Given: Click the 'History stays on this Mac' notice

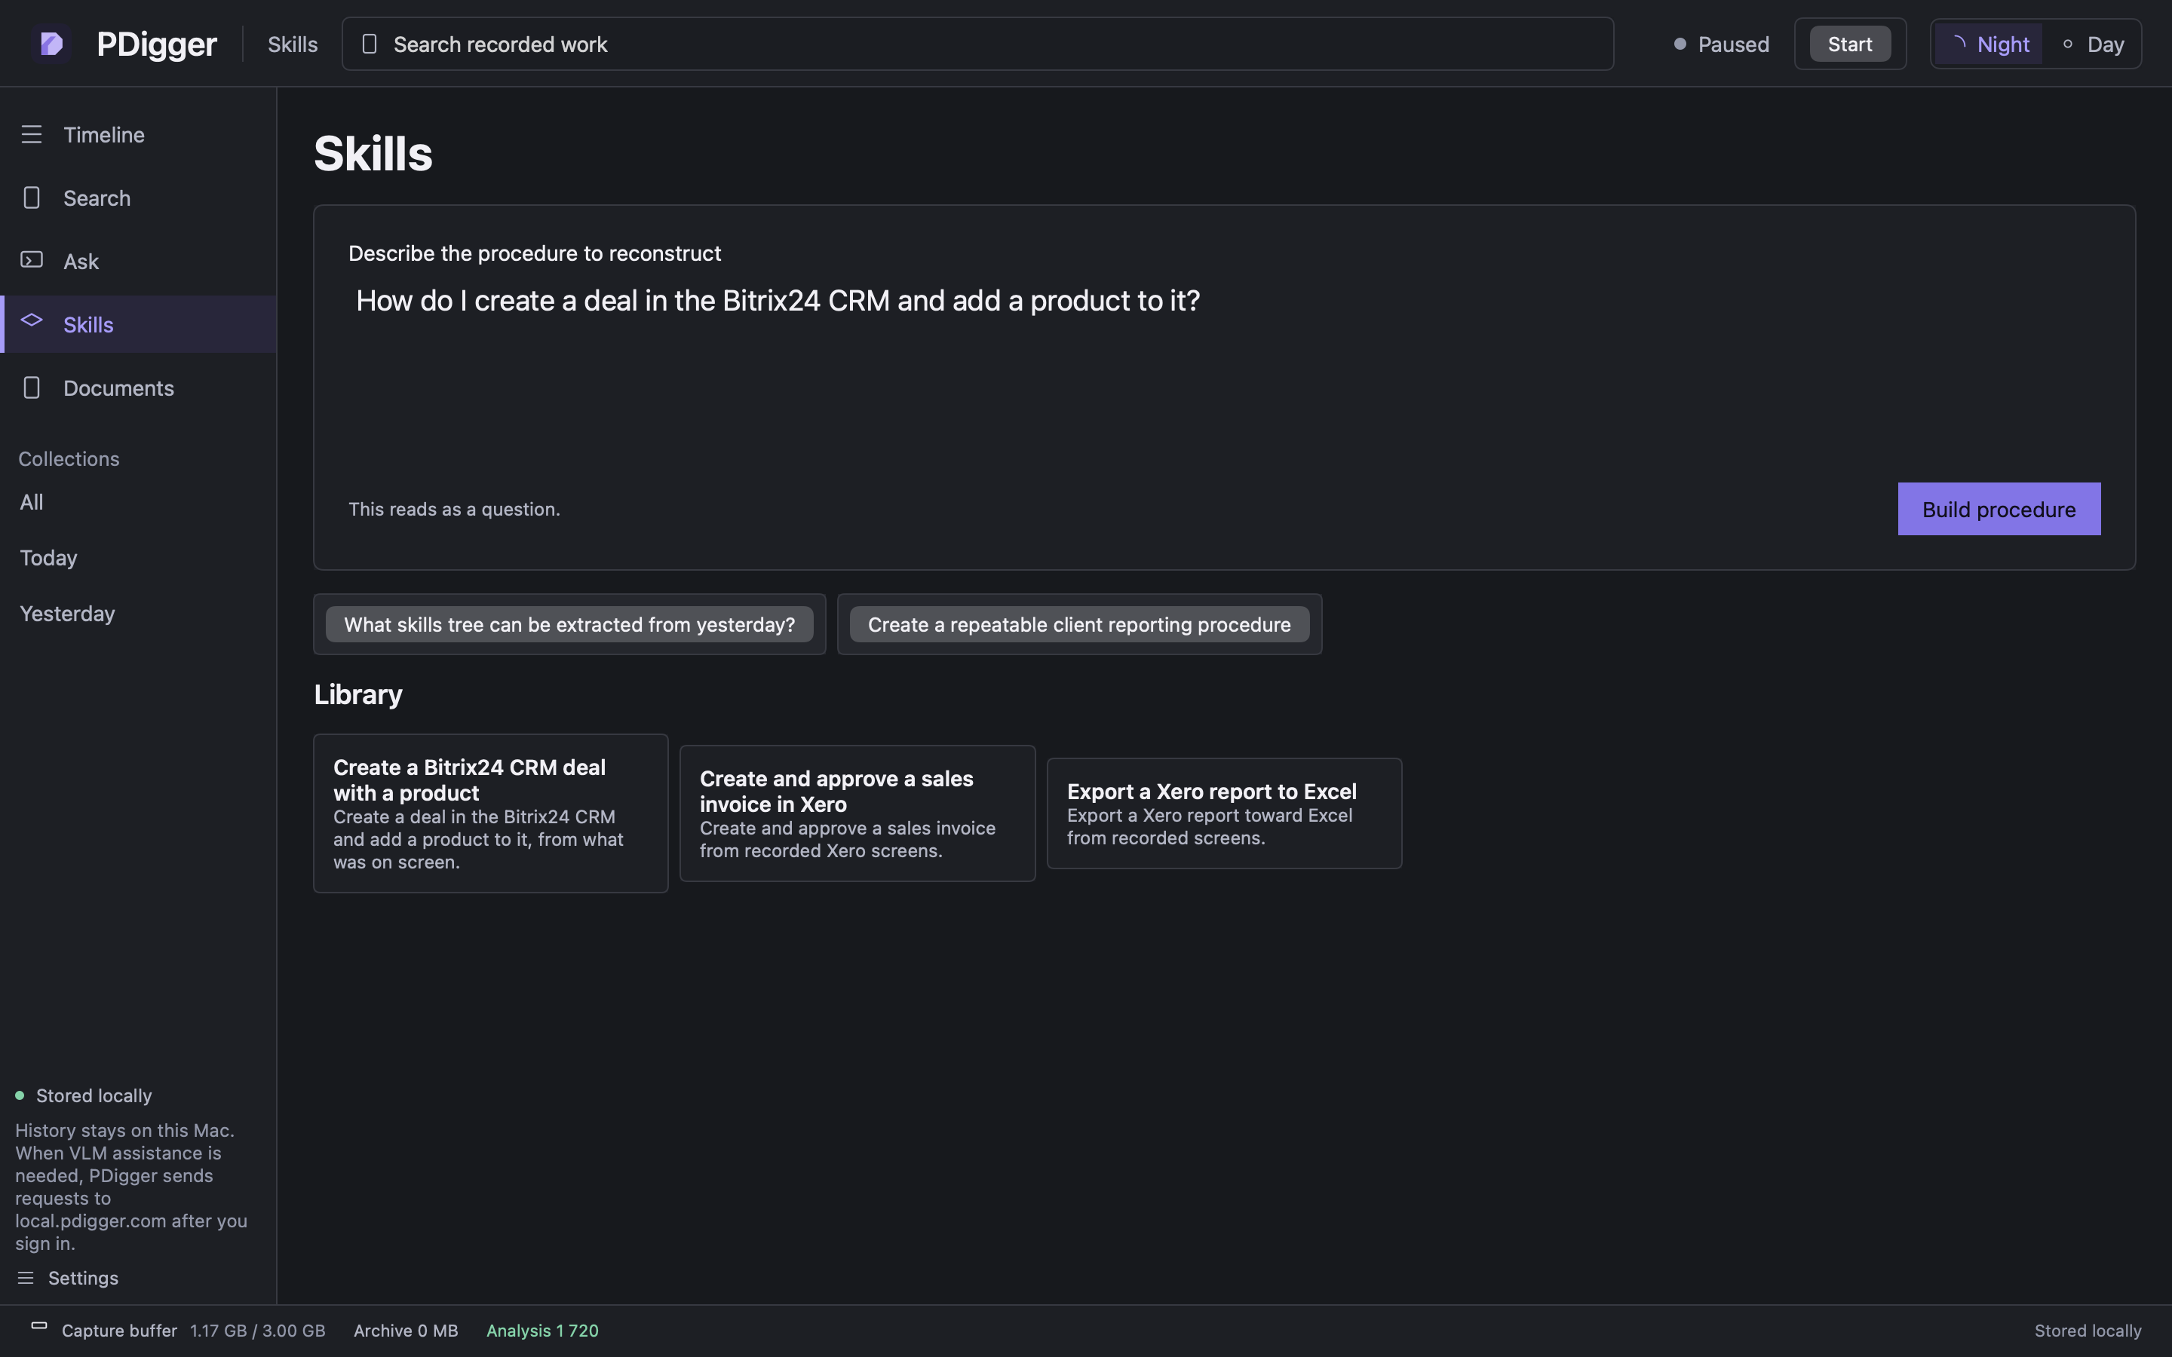Looking at the screenshot, I should (x=131, y=1187).
